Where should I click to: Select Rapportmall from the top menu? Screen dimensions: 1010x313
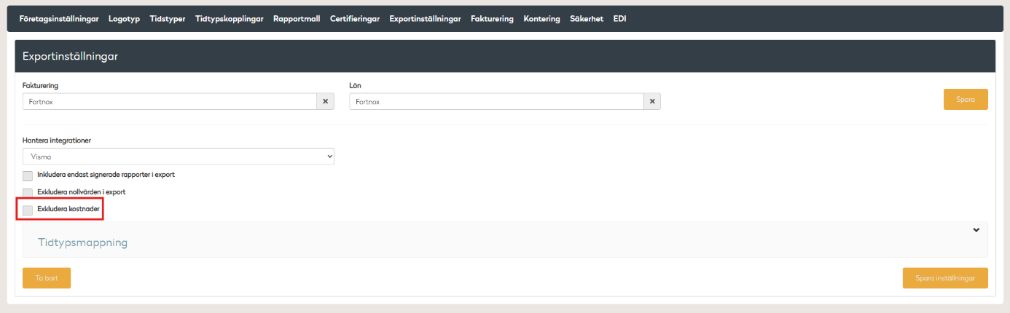coord(297,19)
